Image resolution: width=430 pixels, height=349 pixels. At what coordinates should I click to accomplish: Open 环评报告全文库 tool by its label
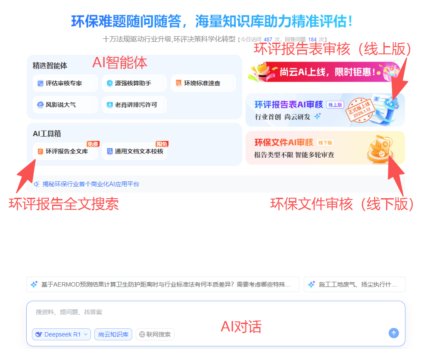pyautogui.click(x=67, y=151)
